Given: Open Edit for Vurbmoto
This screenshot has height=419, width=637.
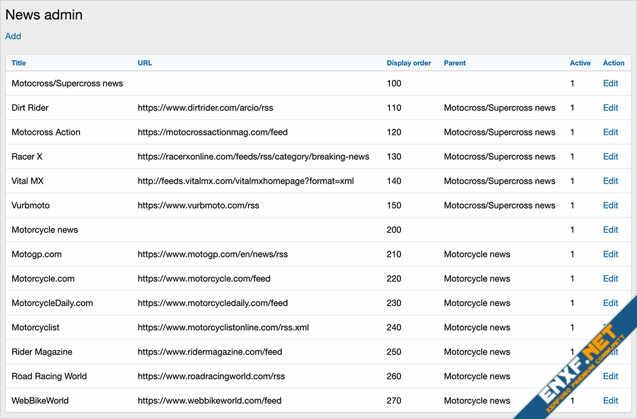Looking at the screenshot, I should [x=610, y=205].
